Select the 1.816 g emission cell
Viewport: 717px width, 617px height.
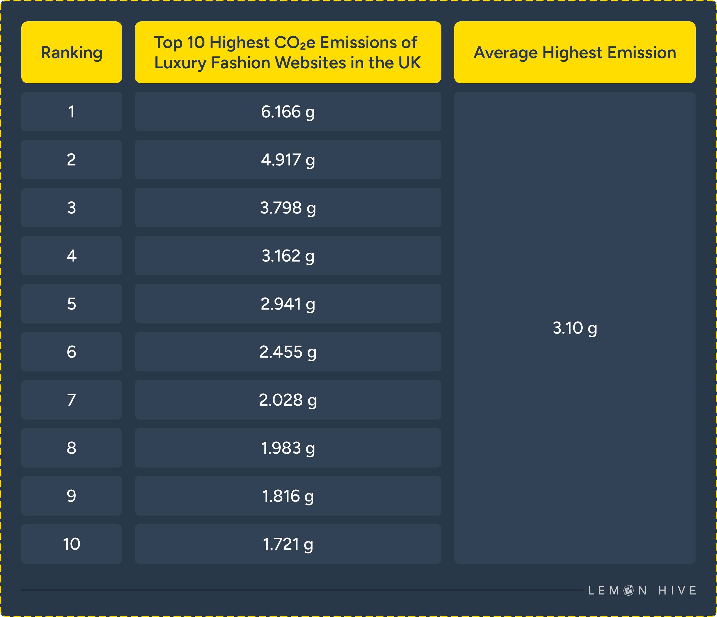coord(288,496)
